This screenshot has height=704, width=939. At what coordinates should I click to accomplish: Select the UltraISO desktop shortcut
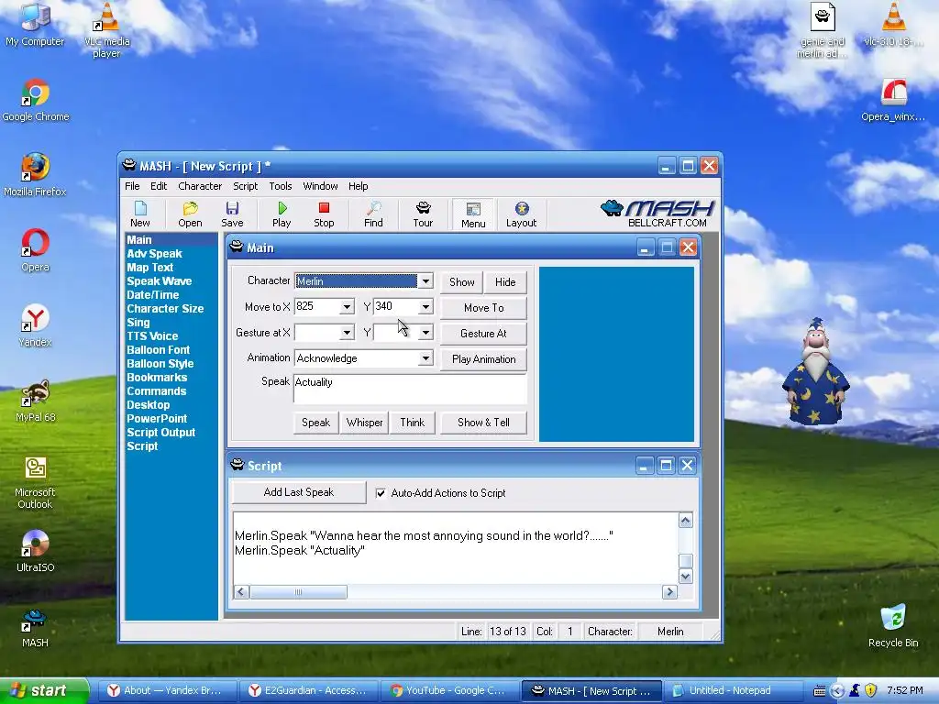click(36, 551)
